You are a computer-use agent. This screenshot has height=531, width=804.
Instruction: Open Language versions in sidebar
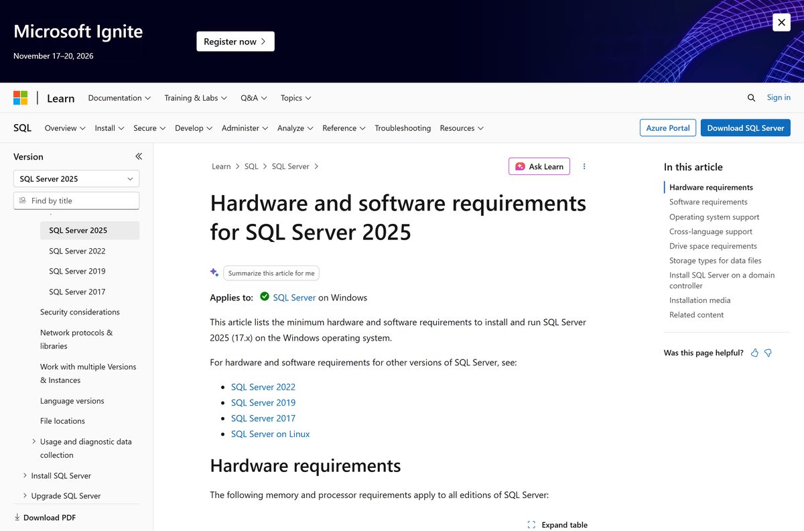pyautogui.click(x=72, y=401)
